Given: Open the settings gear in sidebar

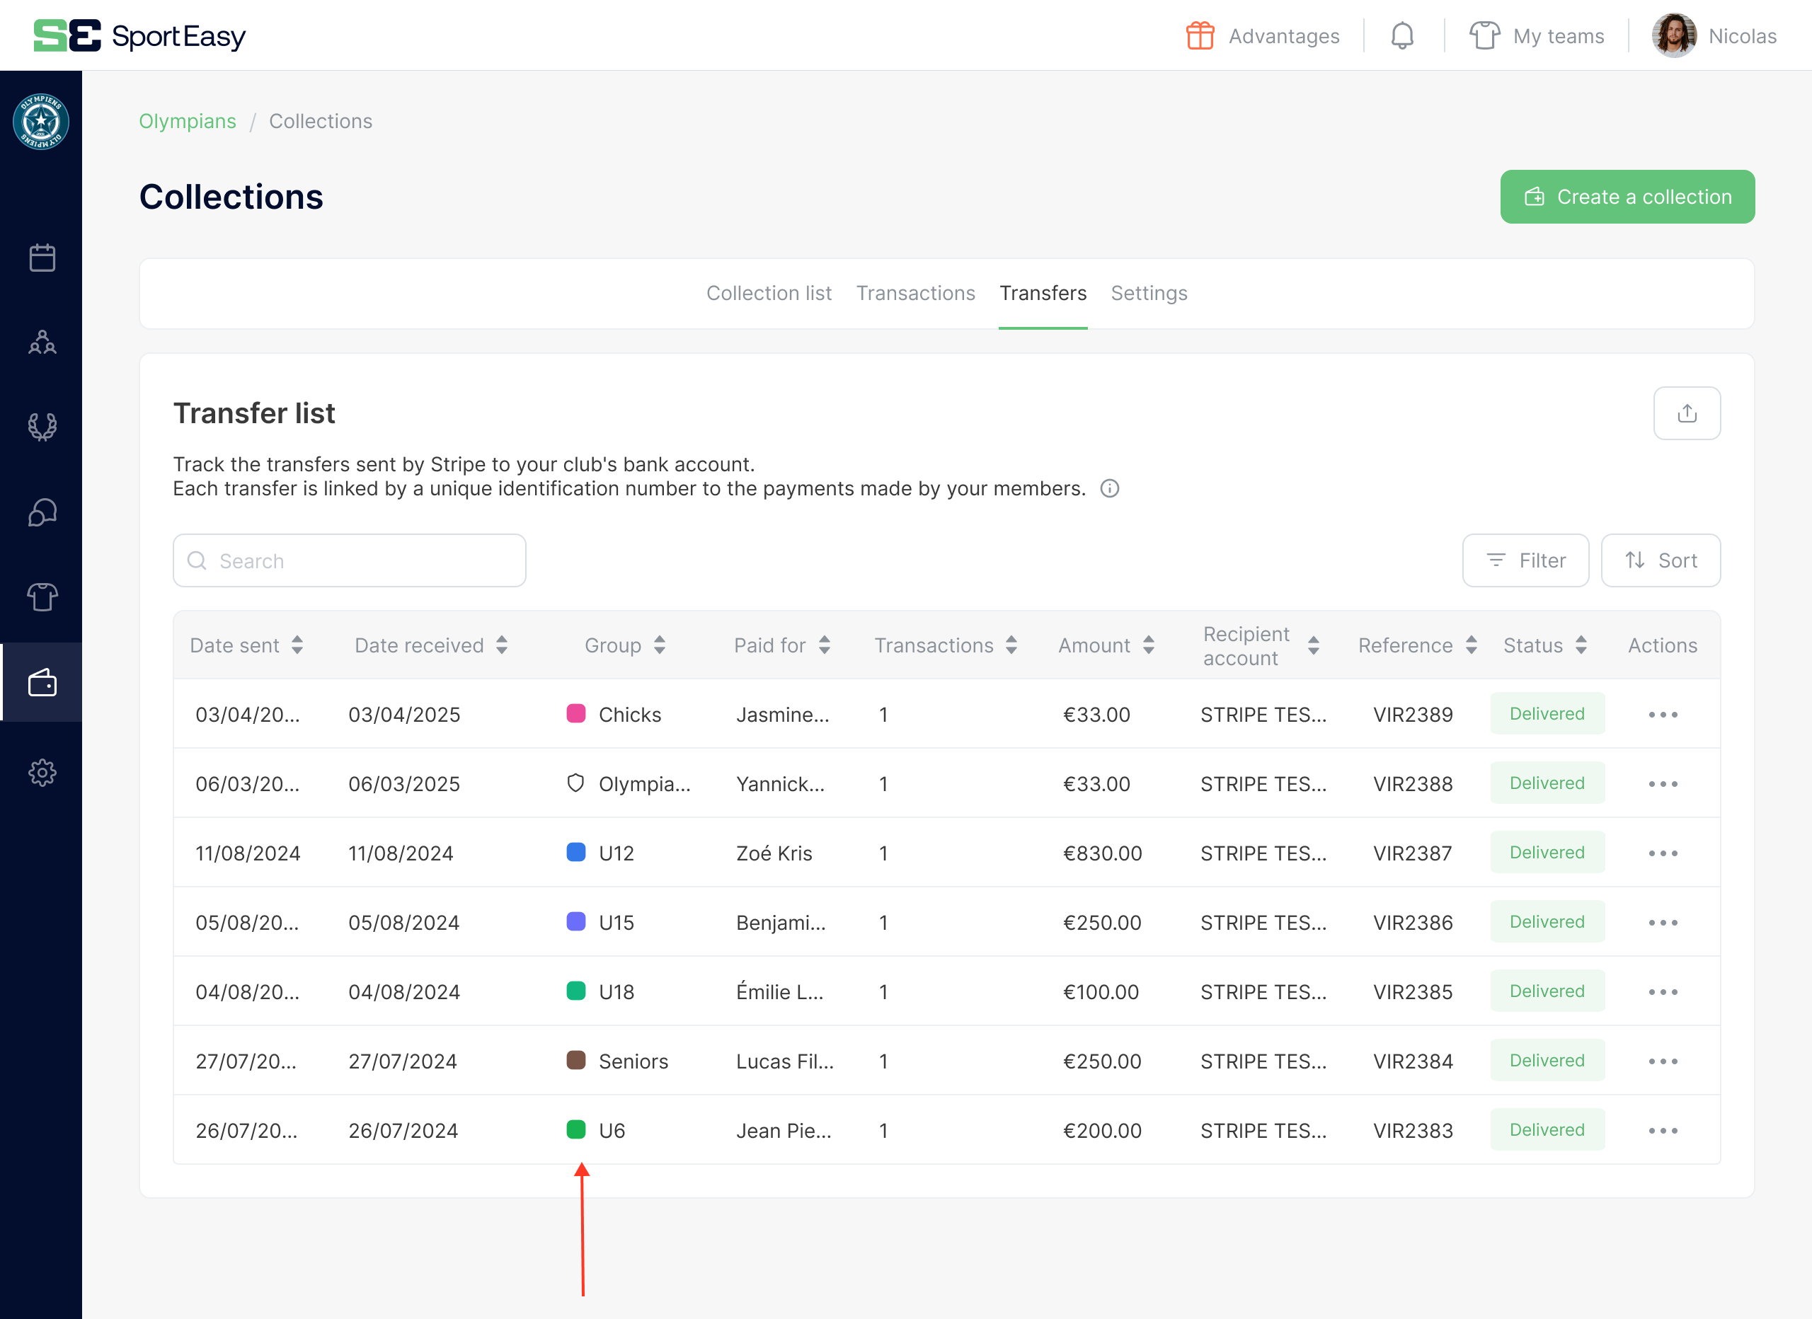Looking at the screenshot, I should [x=42, y=773].
